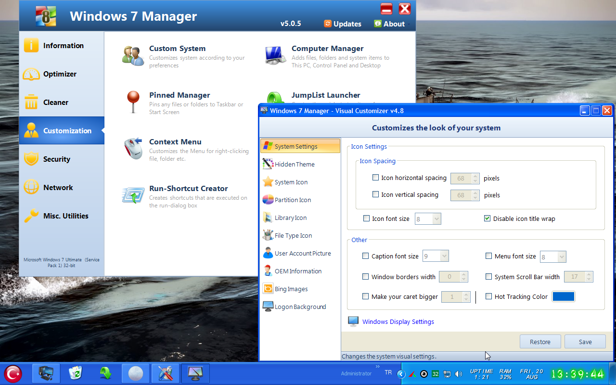Image resolution: width=616 pixels, height=385 pixels.
Task: Open the Windows Display Settings link
Action: (398, 321)
